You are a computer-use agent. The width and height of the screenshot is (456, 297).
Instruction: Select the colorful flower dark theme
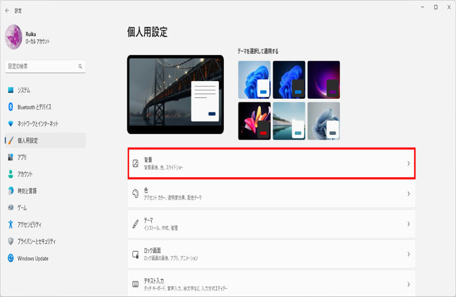point(254,121)
